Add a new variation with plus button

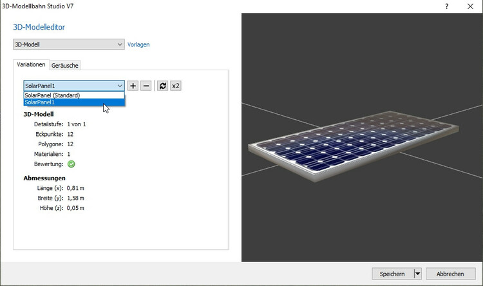point(133,86)
